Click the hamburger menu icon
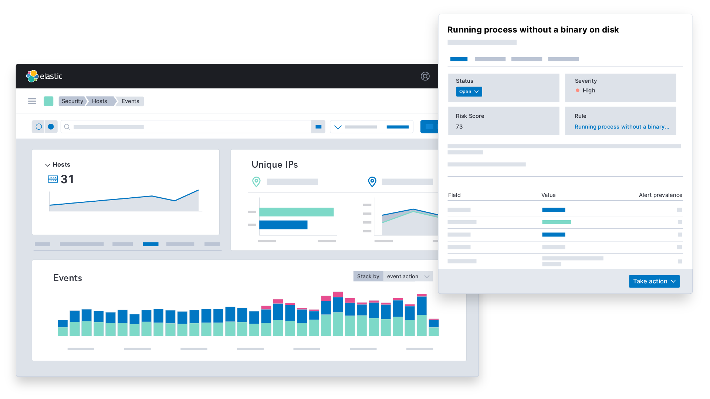Viewport: 710px width, 399px height. tap(33, 101)
